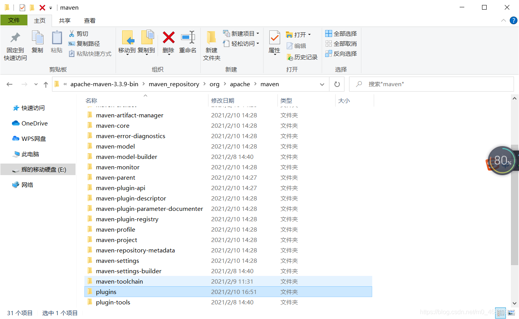Click the Refresh button beside address bar
The image size is (519, 319).
click(x=337, y=84)
